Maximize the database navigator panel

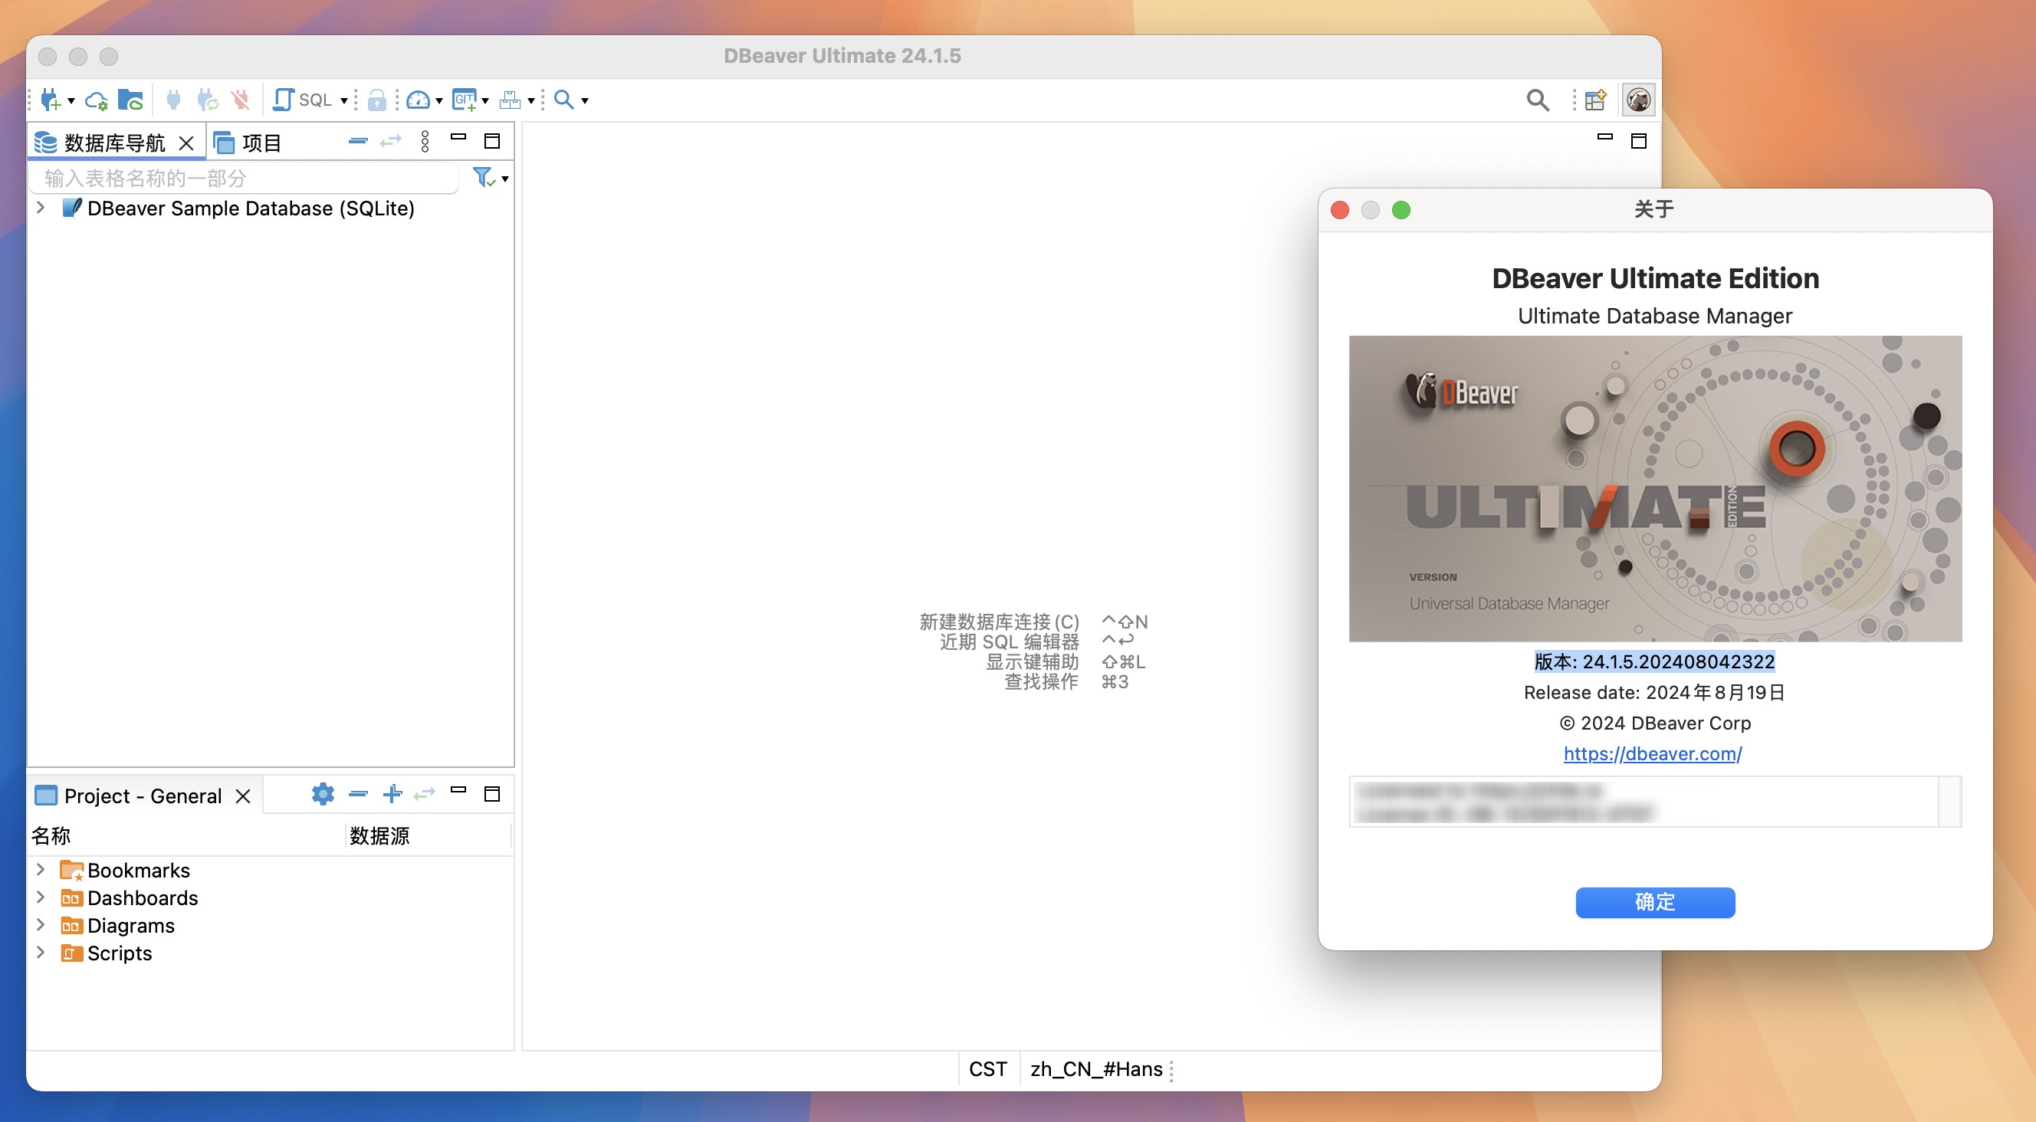click(x=491, y=142)
